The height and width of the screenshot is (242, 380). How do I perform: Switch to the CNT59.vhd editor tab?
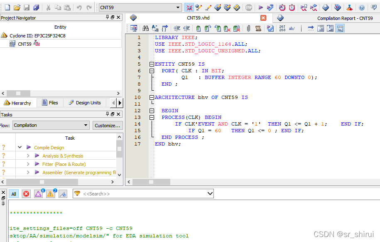coord(198,18)
